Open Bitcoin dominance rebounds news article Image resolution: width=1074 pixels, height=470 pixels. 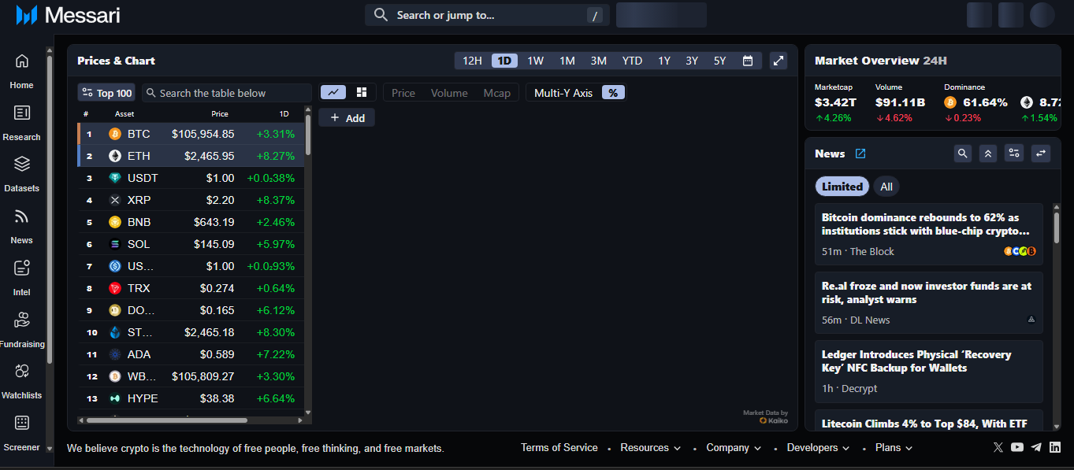click(929, 234)
